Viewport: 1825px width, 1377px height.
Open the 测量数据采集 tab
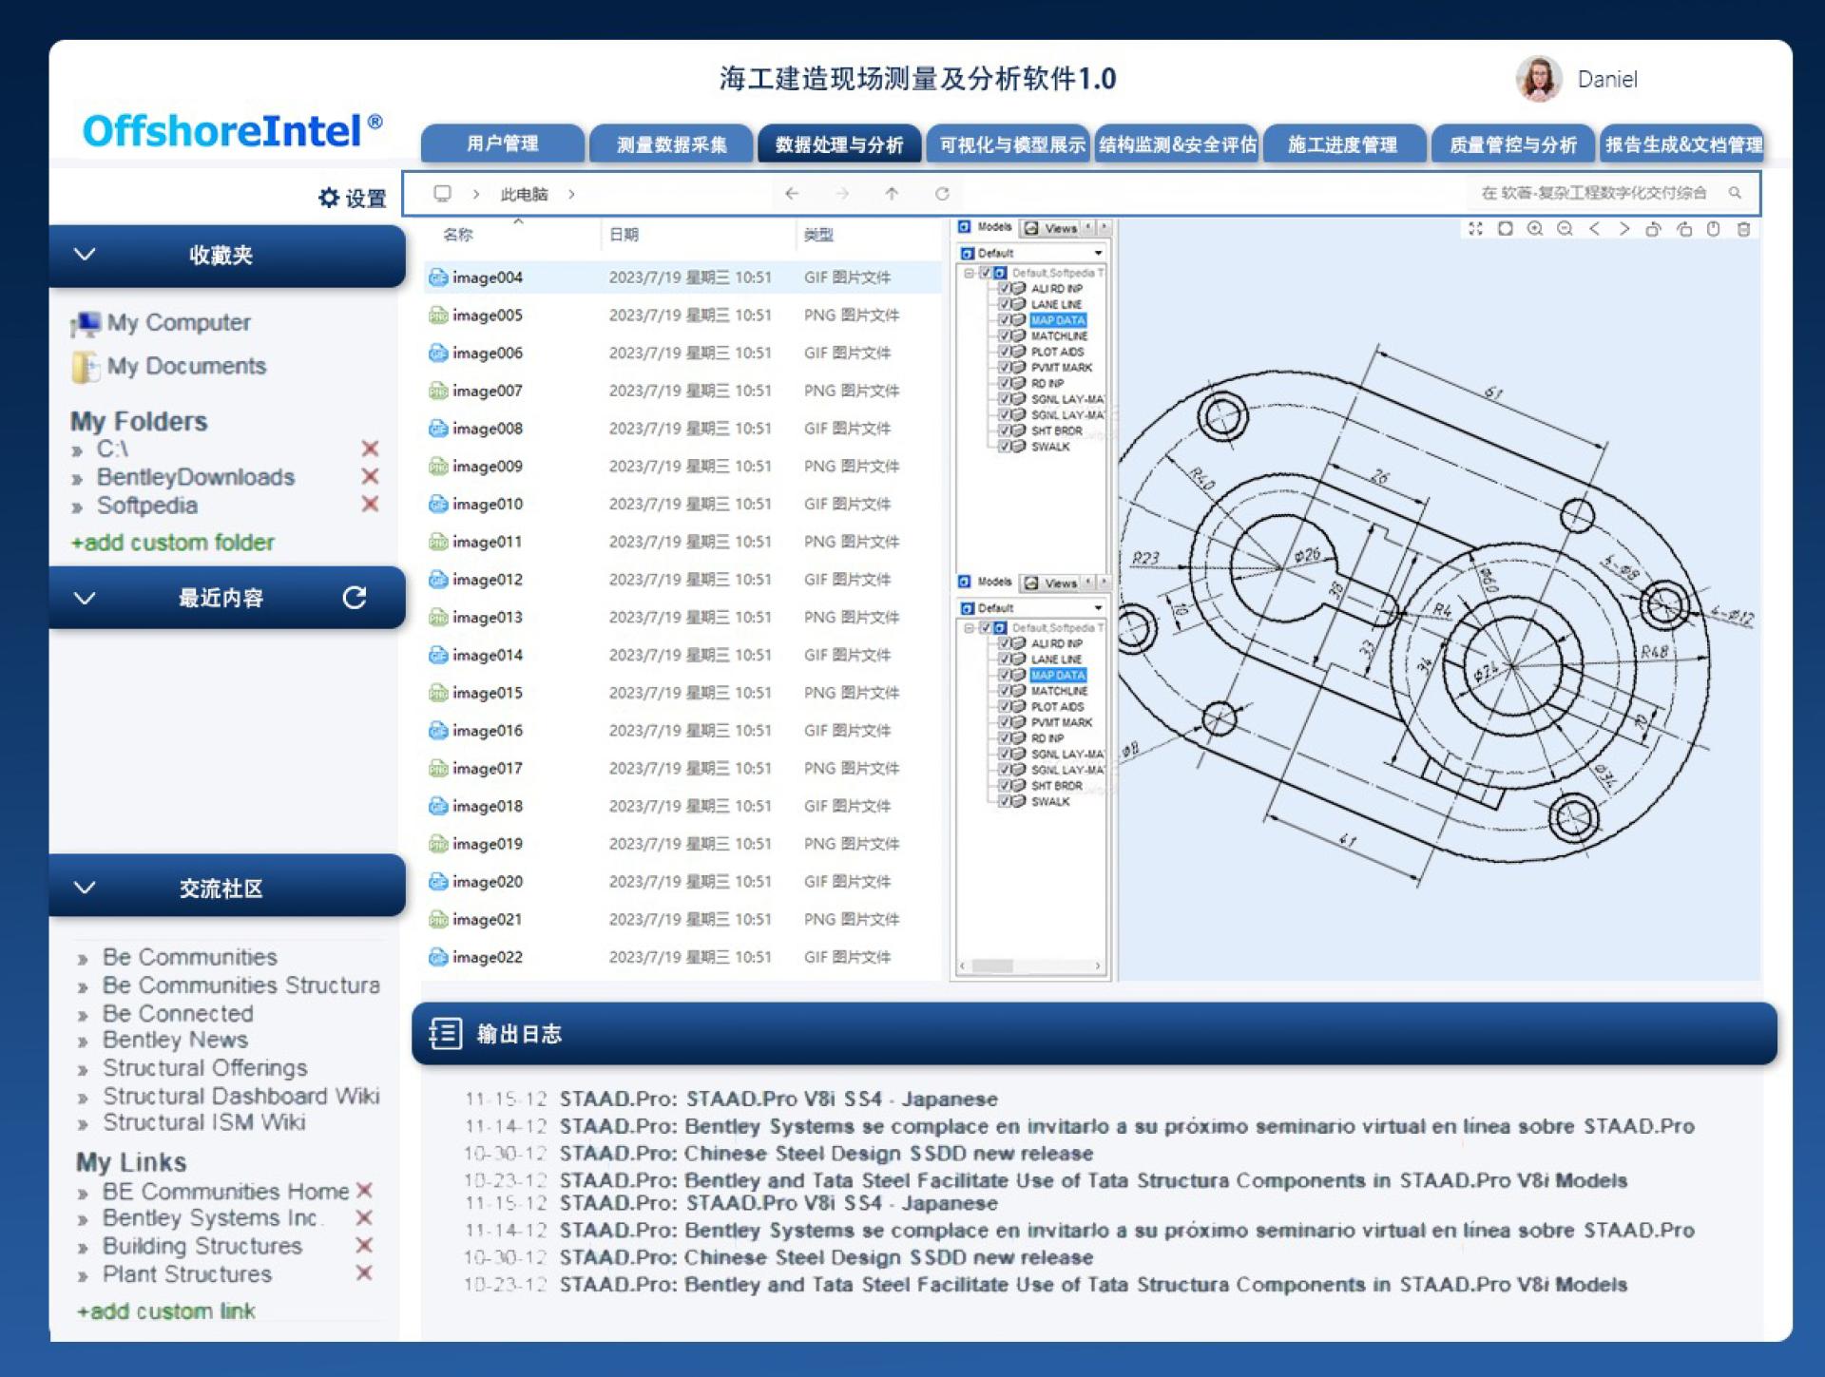[x=671, y=143]
